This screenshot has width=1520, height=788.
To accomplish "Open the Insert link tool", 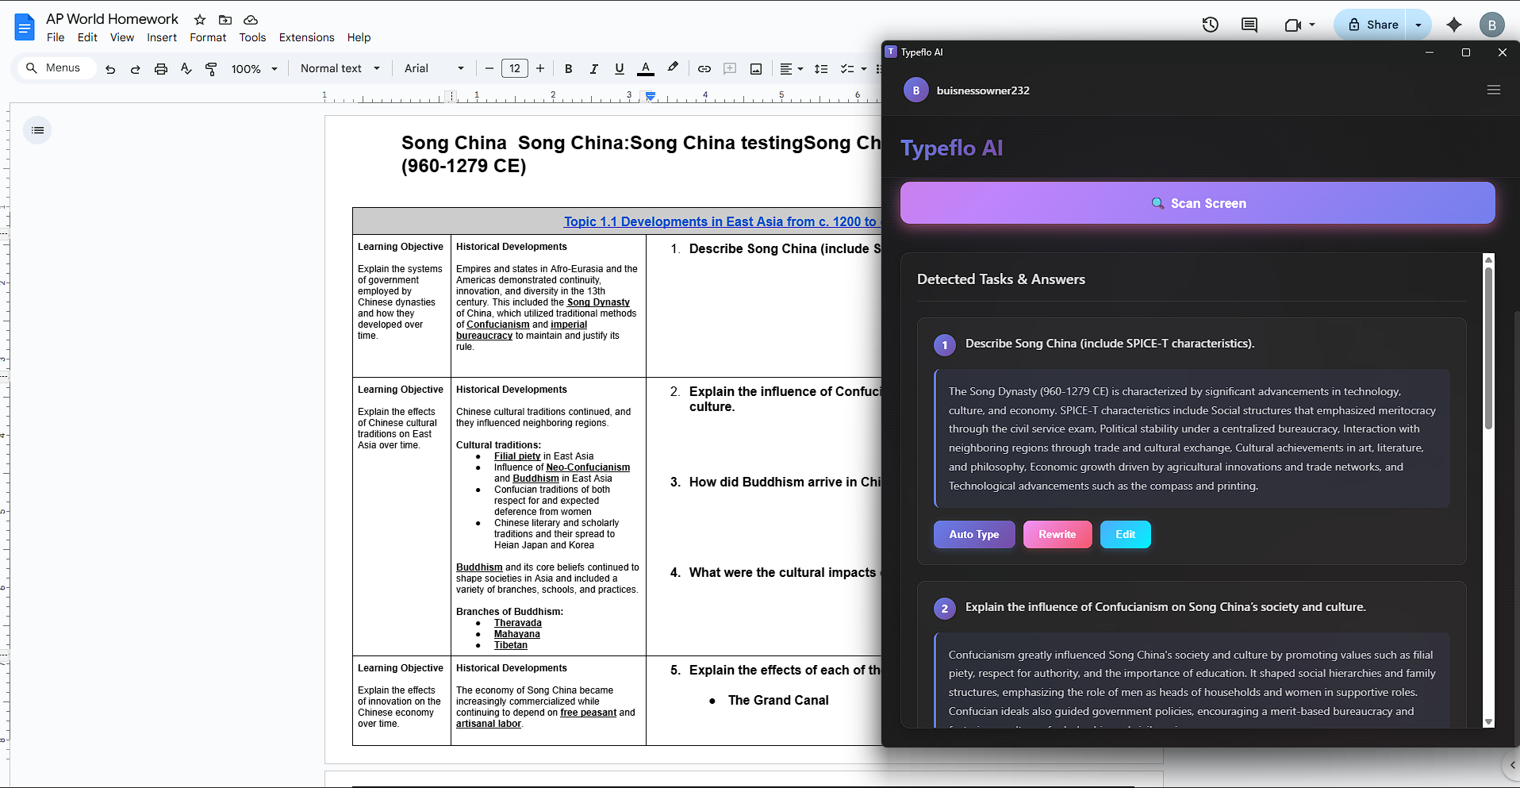I will click(x=704, y=69).
